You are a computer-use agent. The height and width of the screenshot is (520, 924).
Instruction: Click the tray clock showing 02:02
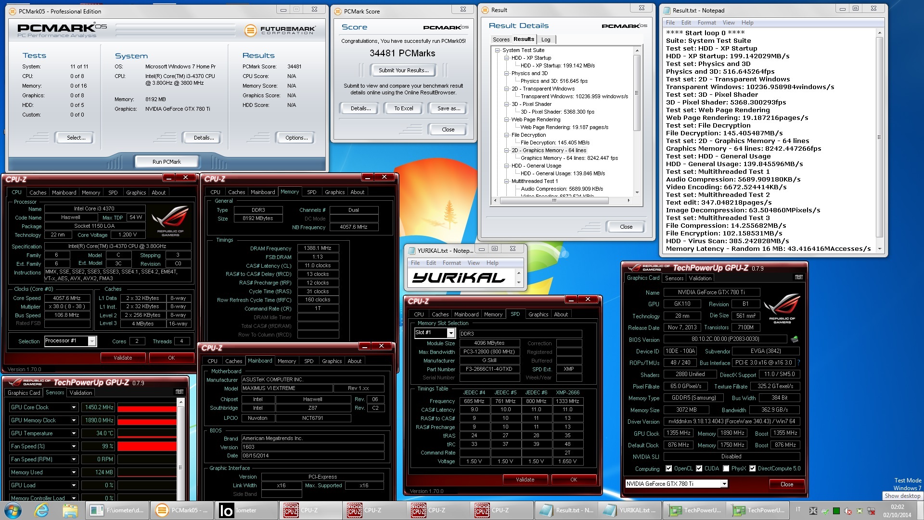(897, 510)
